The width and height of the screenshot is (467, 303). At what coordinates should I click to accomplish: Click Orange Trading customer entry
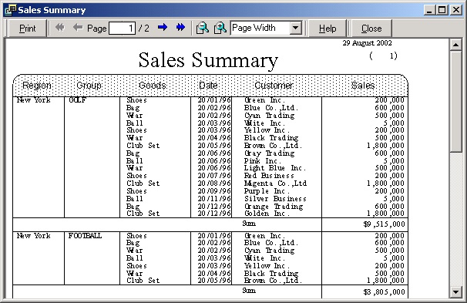[274, 207]
